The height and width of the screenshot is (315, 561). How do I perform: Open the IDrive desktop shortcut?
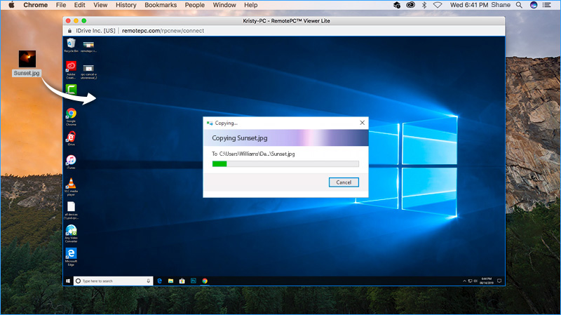tap(71, 138)
